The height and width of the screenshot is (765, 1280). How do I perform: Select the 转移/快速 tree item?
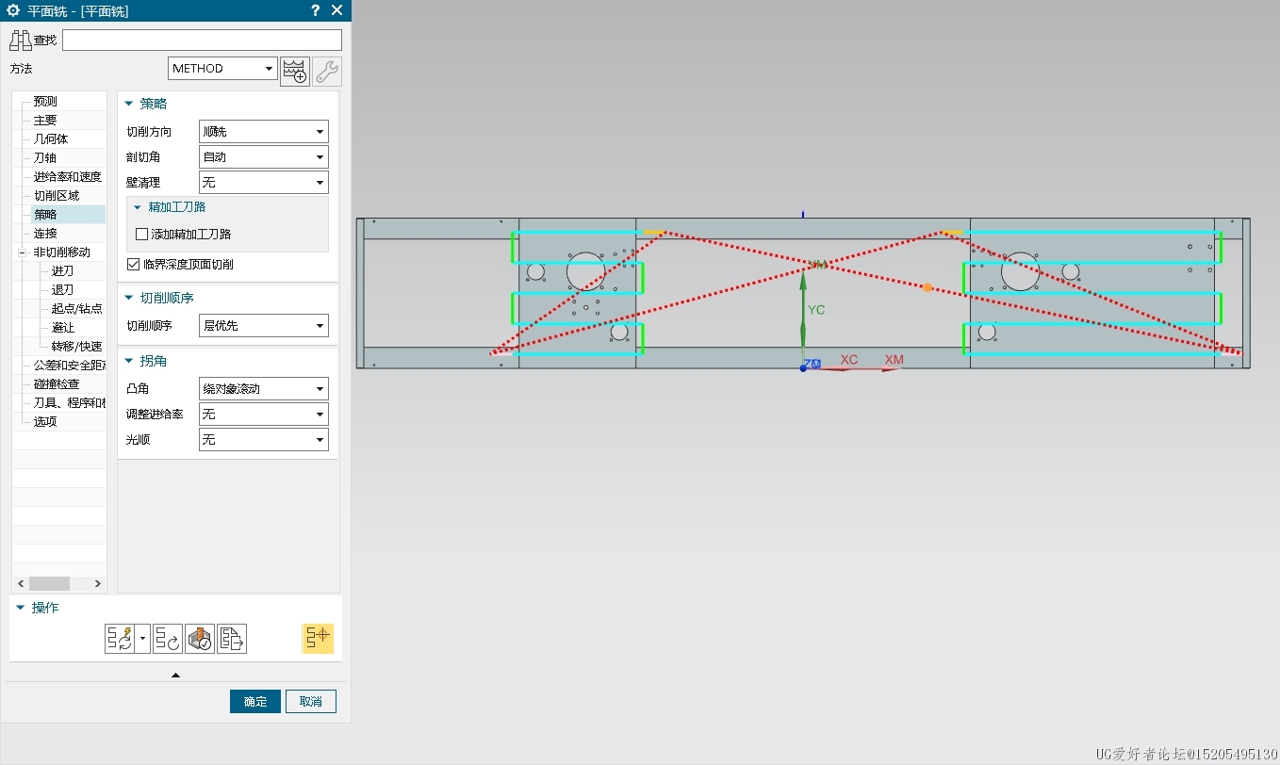click(77, 347)
